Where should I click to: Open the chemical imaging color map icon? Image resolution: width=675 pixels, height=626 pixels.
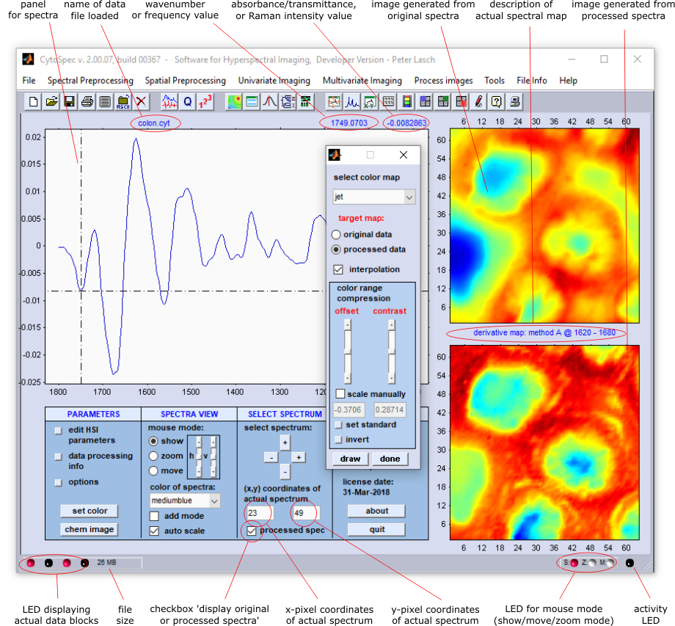(x=235, y=101)
